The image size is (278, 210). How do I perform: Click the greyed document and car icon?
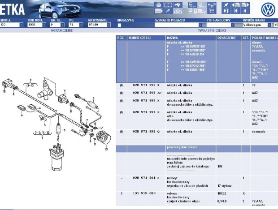pos(202,11)
